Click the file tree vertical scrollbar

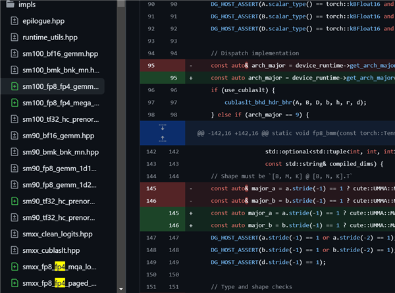coord(121,132)
